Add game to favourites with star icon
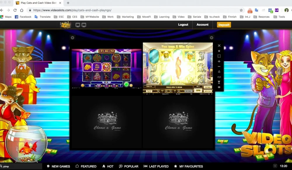Image resolution: width=292 pixels, height=170 pixels. pyautogui.click(x=219, y=51)
